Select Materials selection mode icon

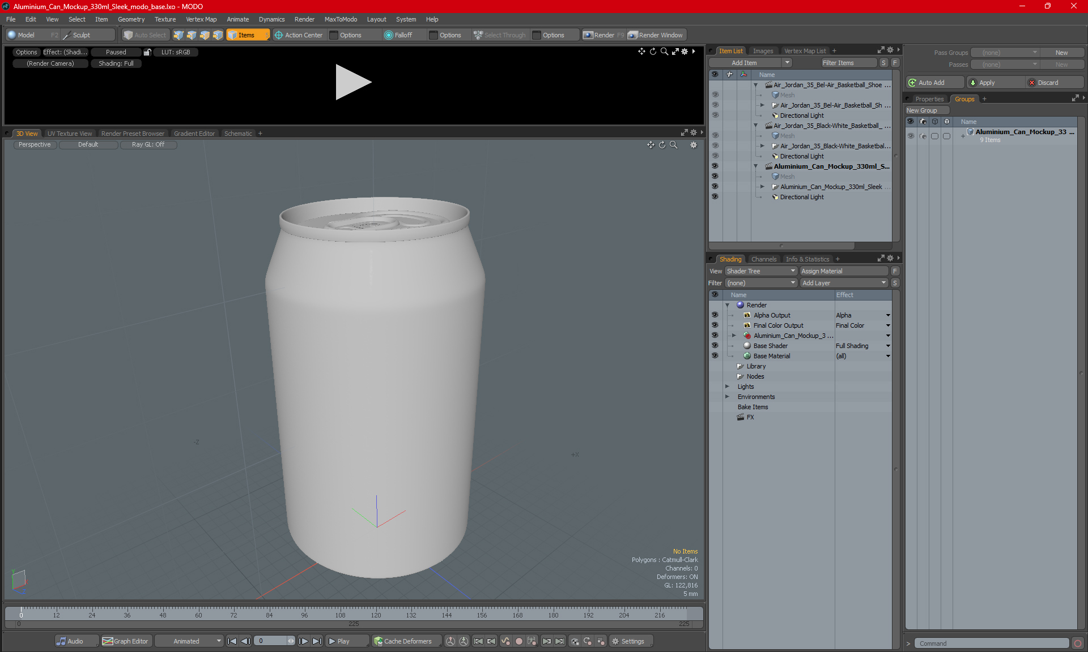(218, 35)
